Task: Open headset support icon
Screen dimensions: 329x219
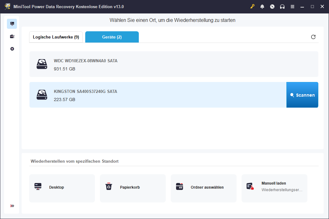Action: pos(282,7)
